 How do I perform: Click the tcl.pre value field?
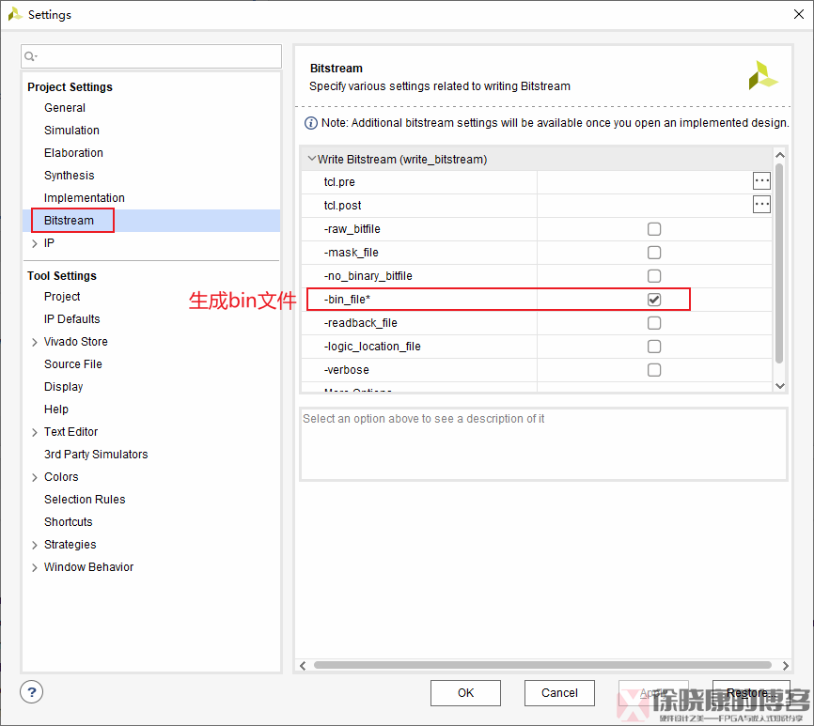point(644,182)
